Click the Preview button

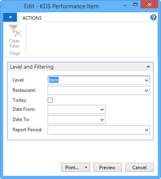point(107,168)
